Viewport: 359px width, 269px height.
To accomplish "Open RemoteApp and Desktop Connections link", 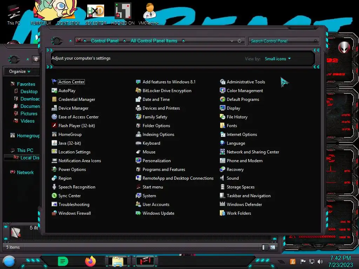I will (178, 178).
